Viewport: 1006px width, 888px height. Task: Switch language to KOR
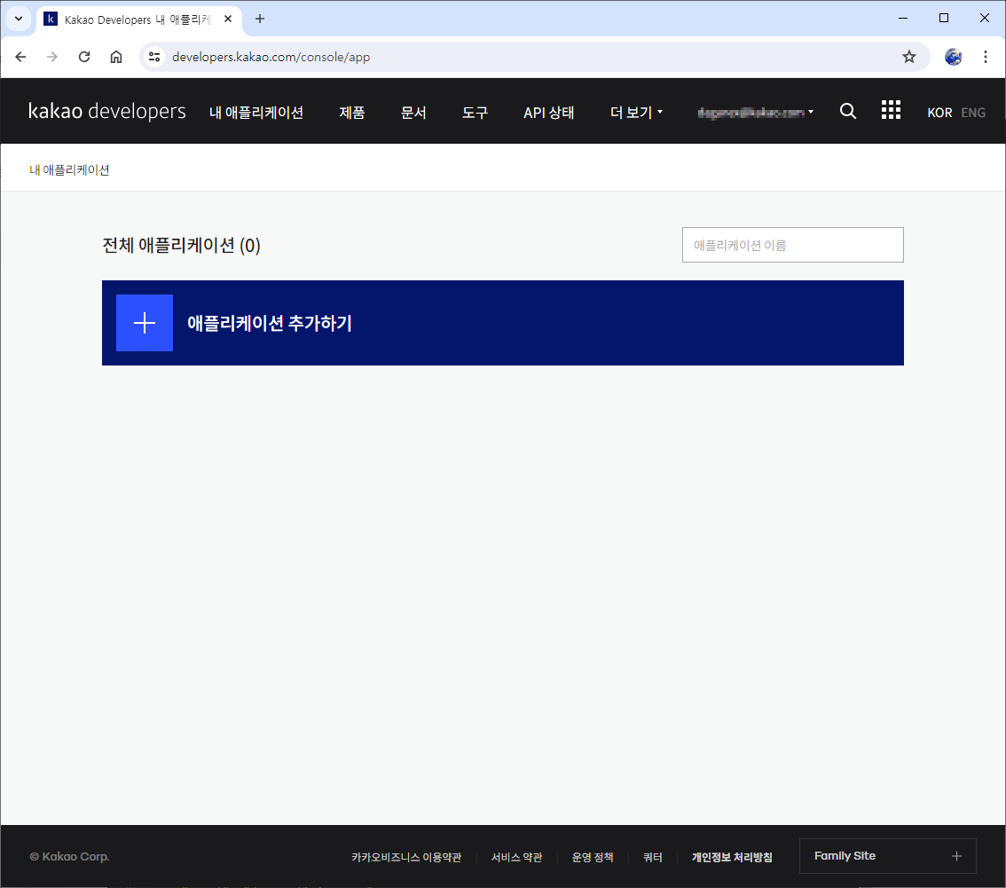(939, 113)
